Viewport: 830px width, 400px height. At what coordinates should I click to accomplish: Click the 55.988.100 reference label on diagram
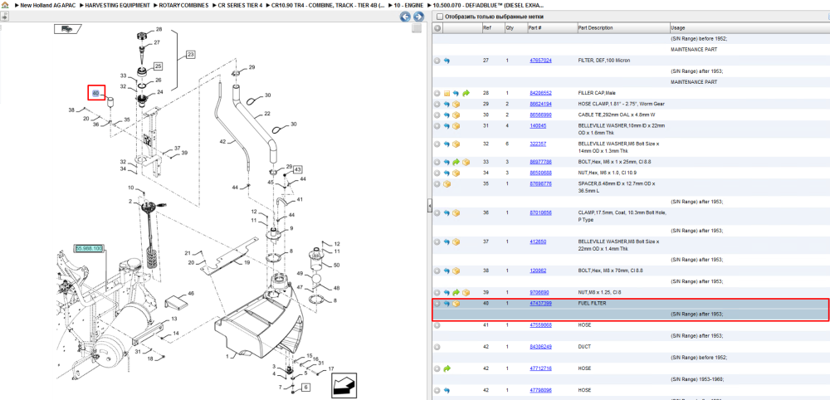[90, 247]
